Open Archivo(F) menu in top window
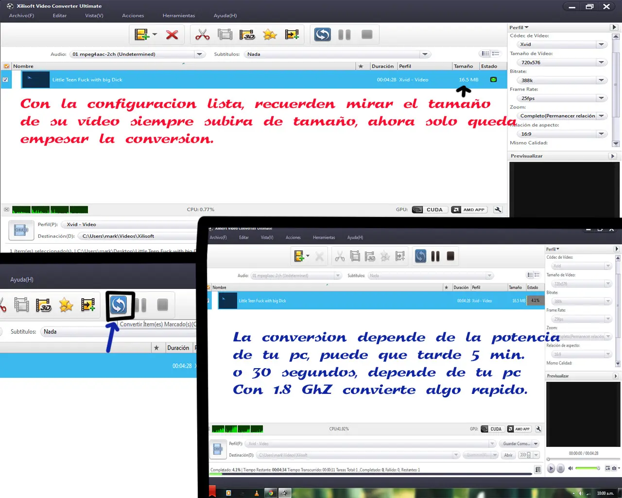This screenshot has height=498, width=622. click(x=21, y=16)
